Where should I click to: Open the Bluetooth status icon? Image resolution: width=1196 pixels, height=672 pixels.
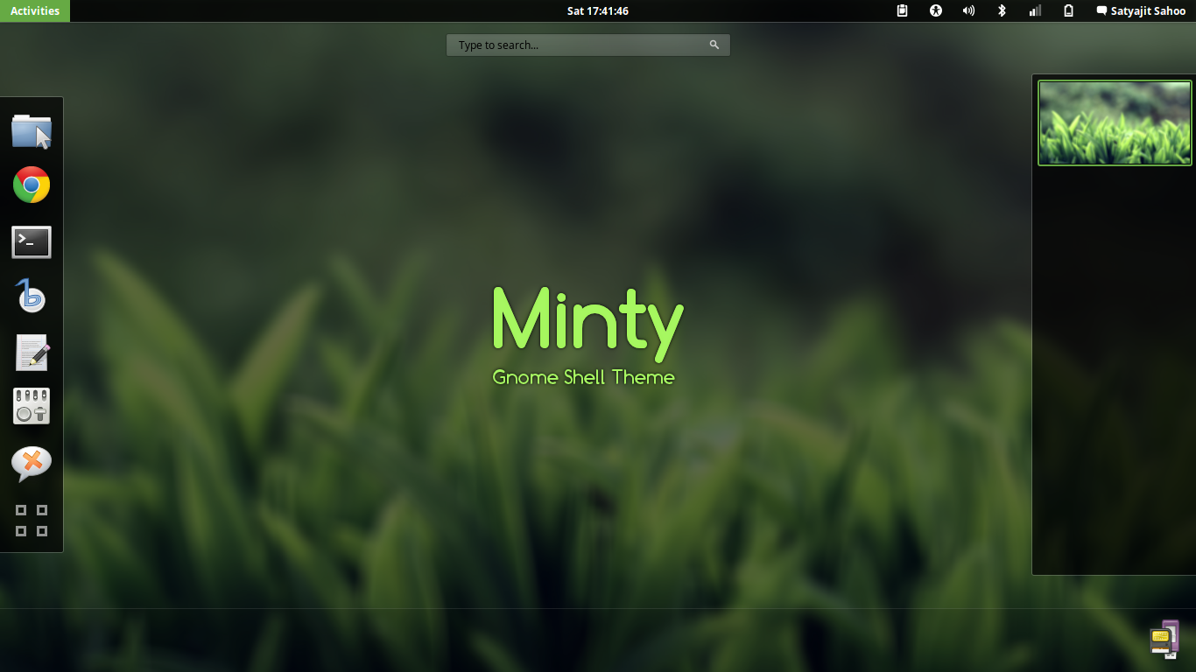point(1002,10)
